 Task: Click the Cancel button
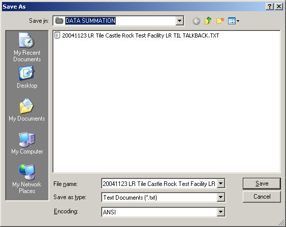(x=262, y=197)
